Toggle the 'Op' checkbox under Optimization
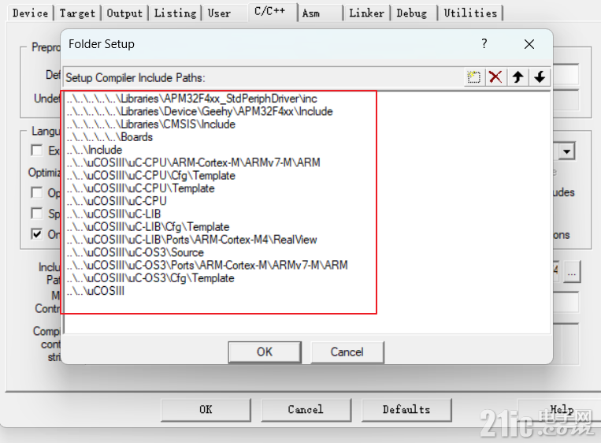Image resolution: width=601 pixels, height=443 pixels. tap(36, 192)
